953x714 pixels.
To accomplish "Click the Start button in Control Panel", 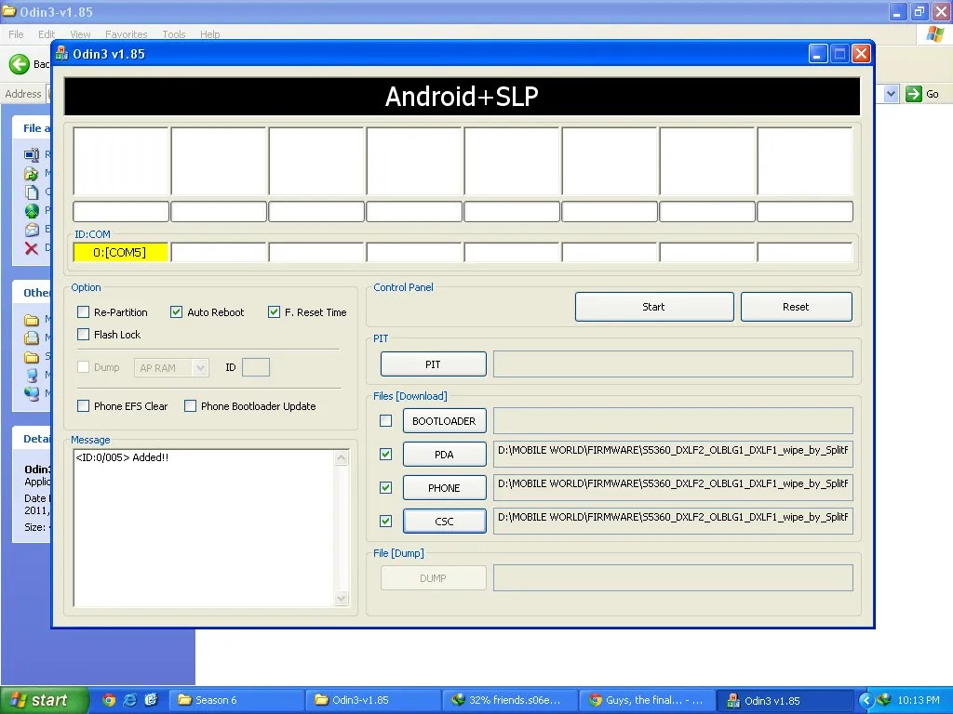I will [654, 307].
